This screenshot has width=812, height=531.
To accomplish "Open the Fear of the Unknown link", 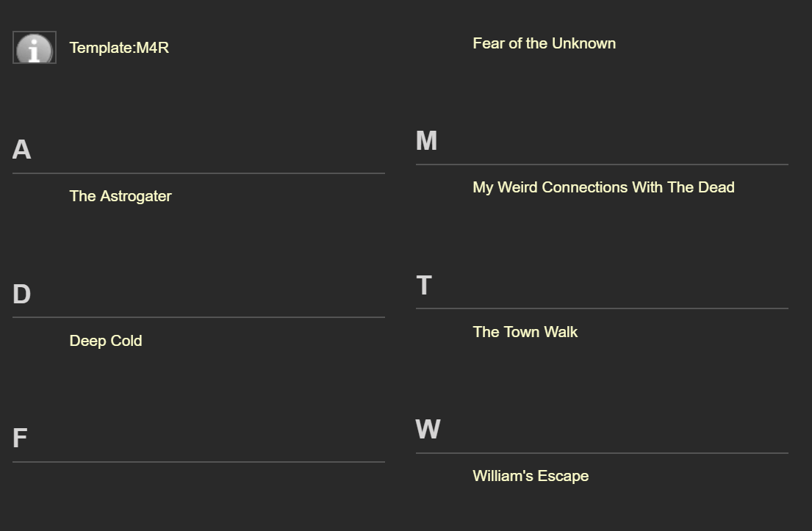I will pos(545,43).
